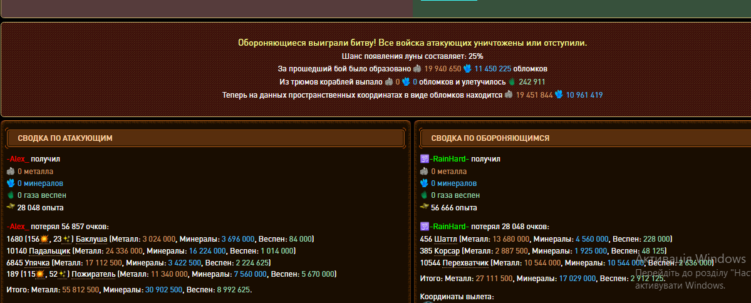
Task: Open -Alex_ profile from the получил line
Action: point(18,159)
